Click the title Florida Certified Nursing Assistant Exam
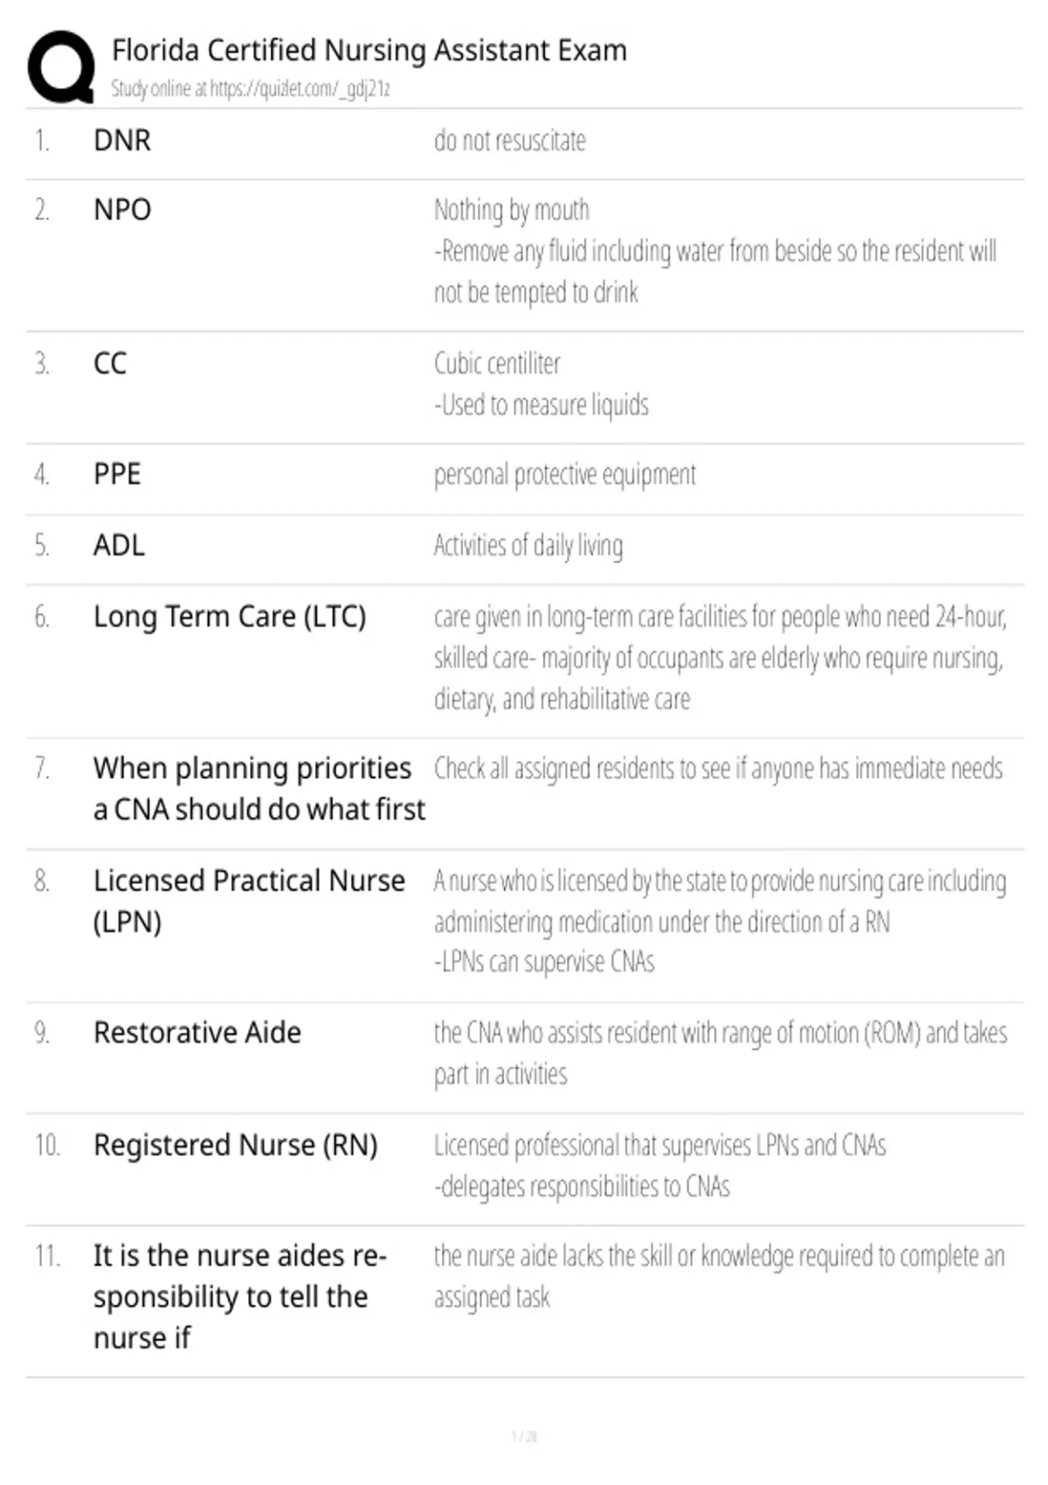 pos(369,51)
